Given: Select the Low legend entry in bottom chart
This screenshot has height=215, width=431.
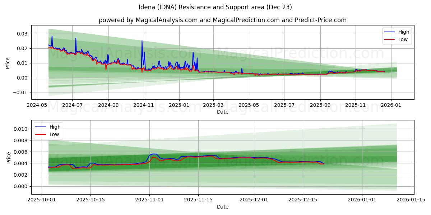Looking at the screenshot, I should point(53,134).
